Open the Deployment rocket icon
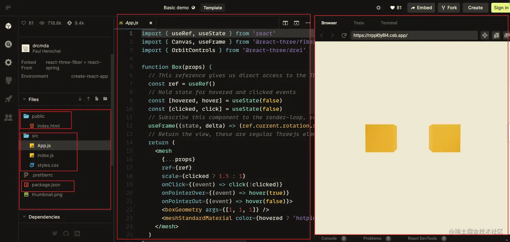Screen dimensions: 510x242 (8, 99)
